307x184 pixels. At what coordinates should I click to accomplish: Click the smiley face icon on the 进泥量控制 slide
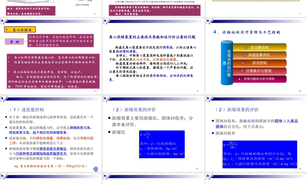pos(96,169)
